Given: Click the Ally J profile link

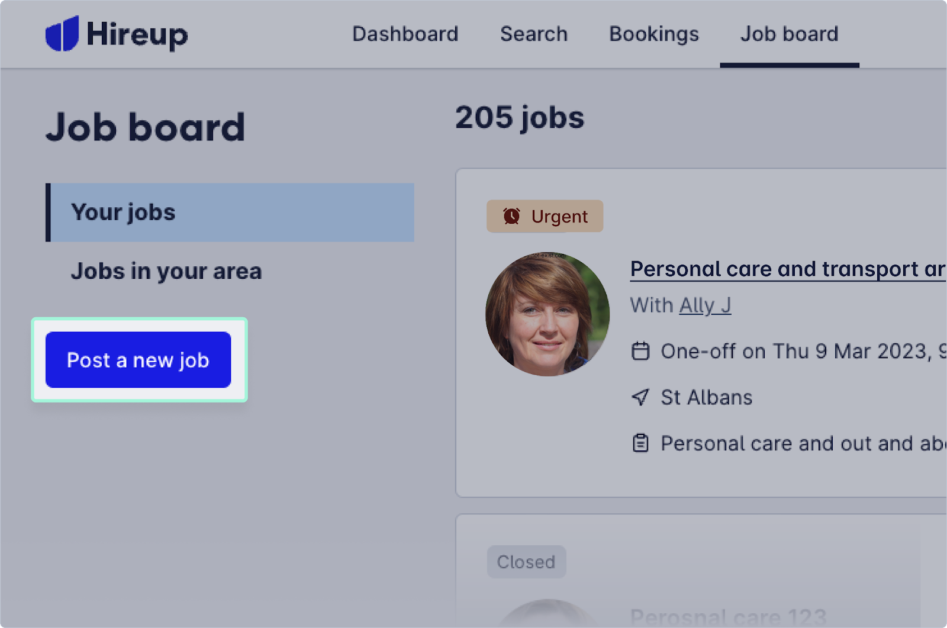Looking at the screenshot, I should 705,305.
